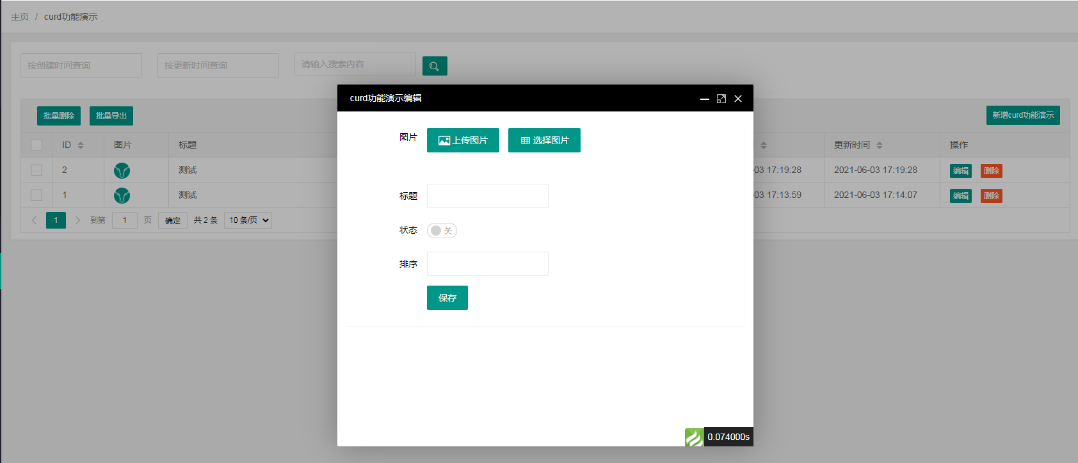Toggle the 状态 switch
This screenshot has height=463, width=1078.
442,231
